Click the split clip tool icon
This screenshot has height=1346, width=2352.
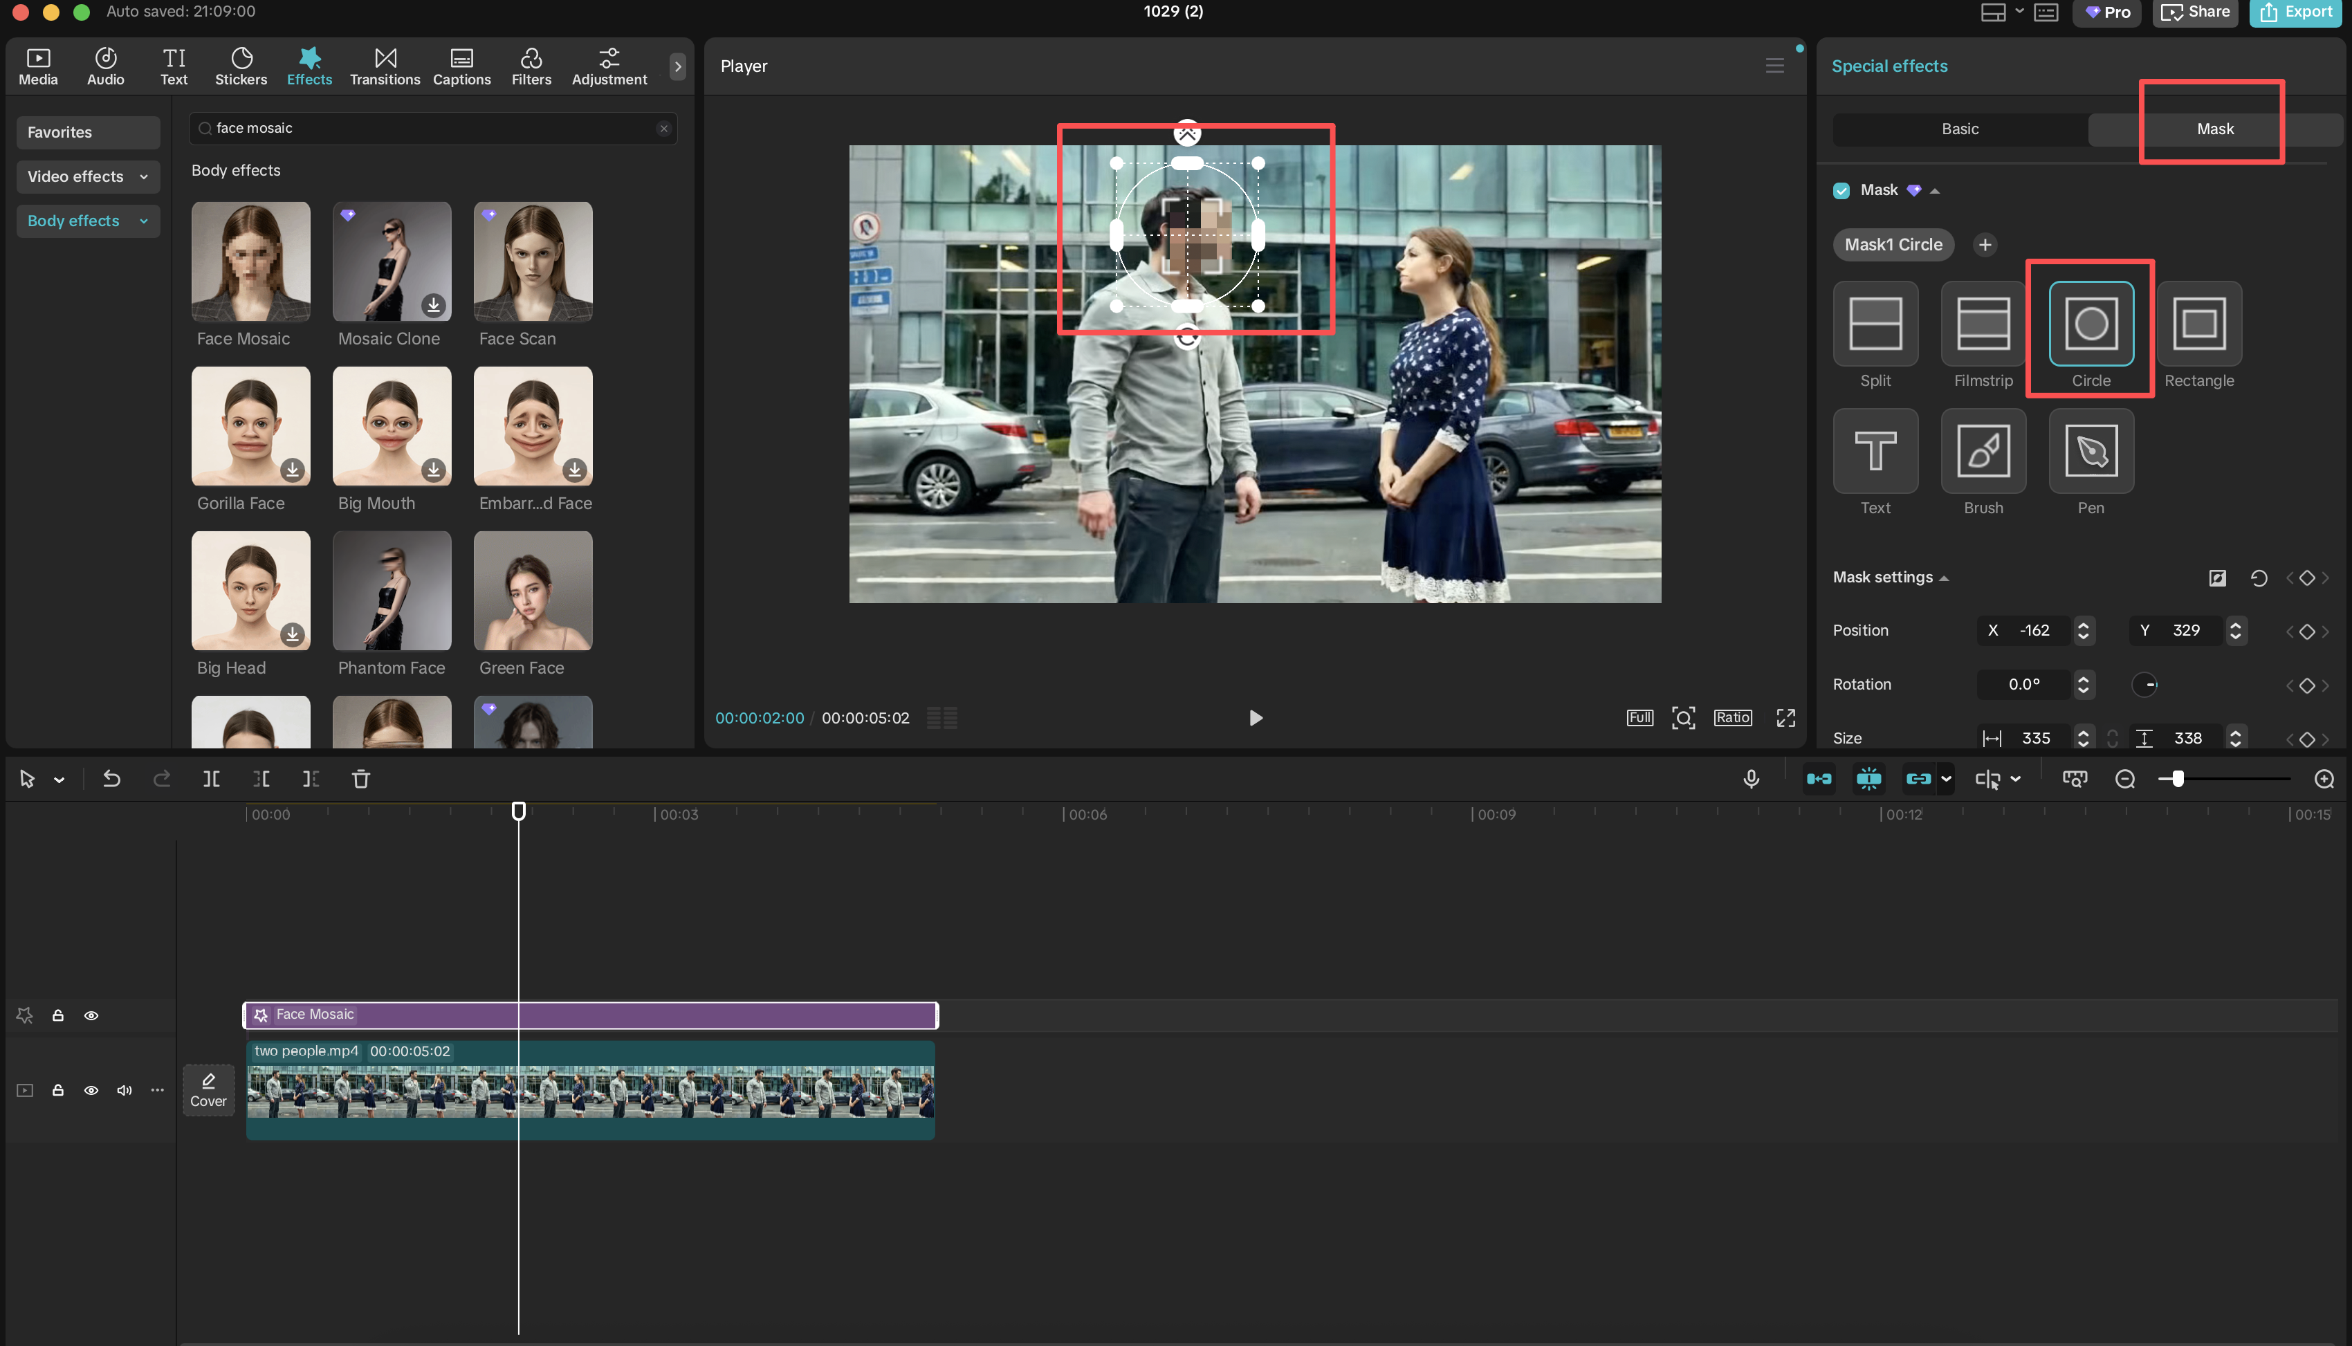click(211, 780)
